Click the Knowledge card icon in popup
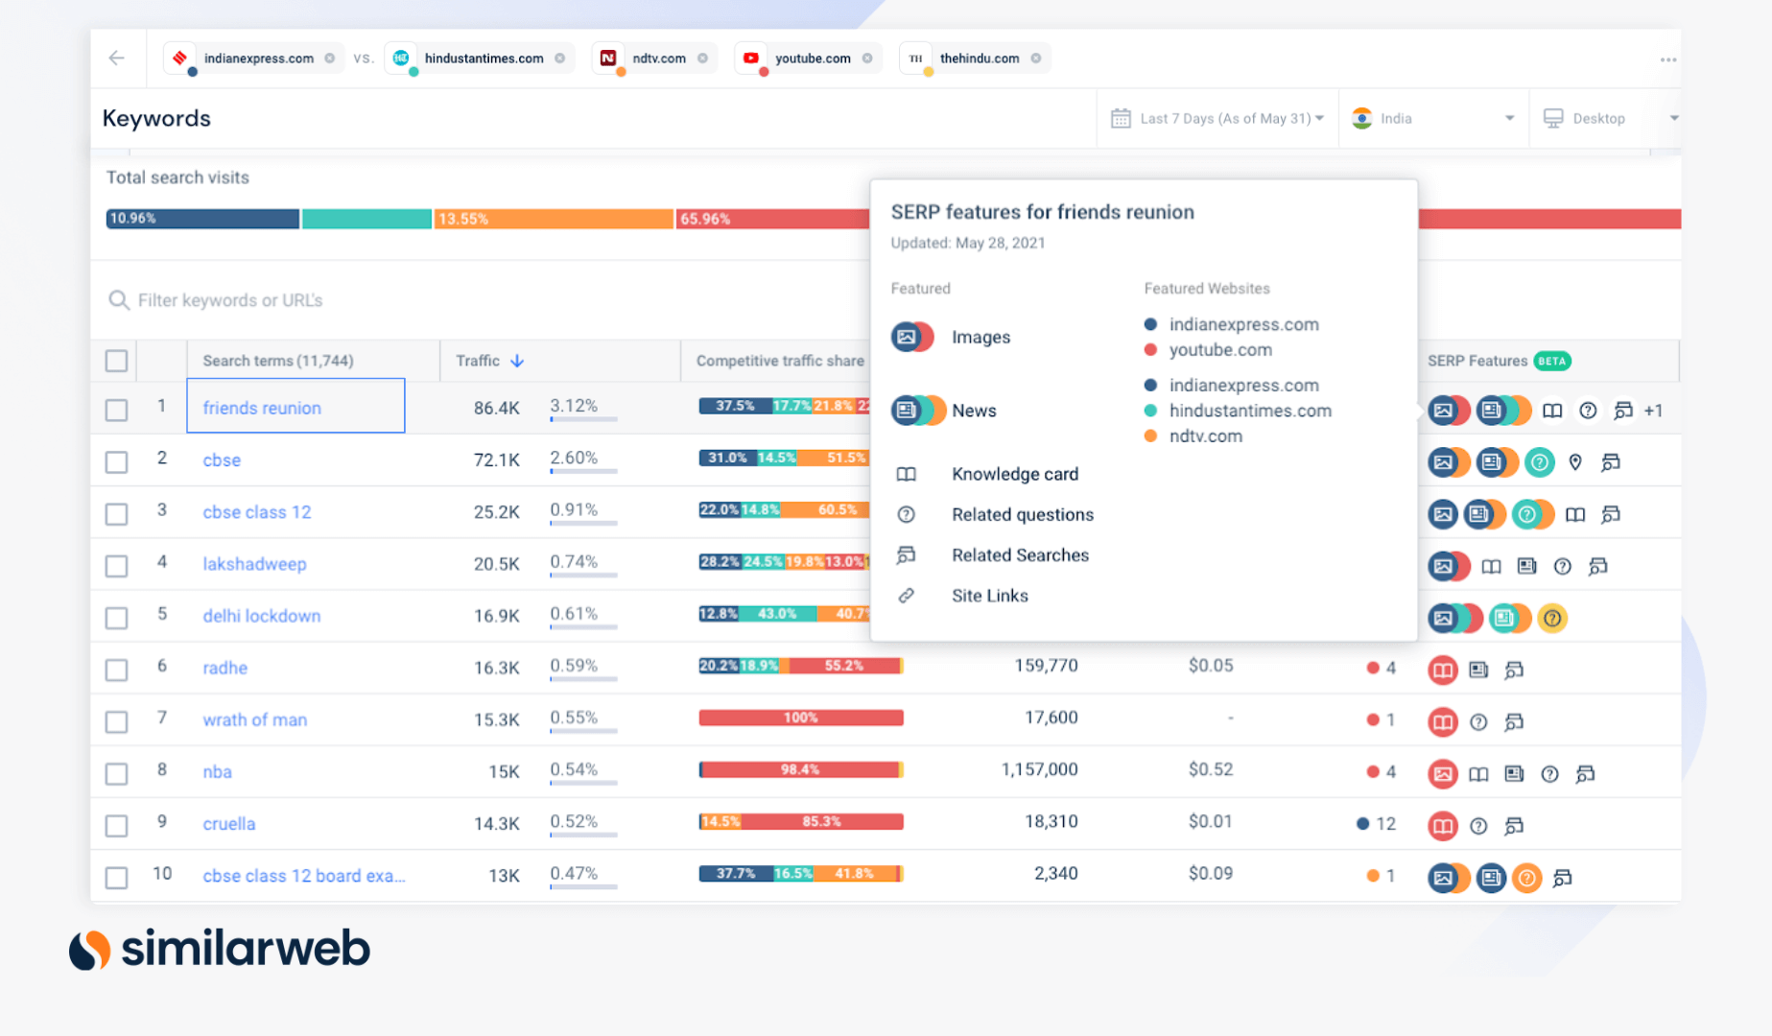The width and height of the screenshot is (1772, 1036). coord(906,474)
